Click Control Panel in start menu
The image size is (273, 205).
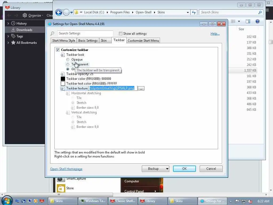click(134, 191)
